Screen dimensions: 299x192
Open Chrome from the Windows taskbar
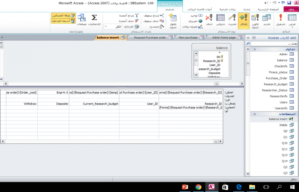[198, 187]
